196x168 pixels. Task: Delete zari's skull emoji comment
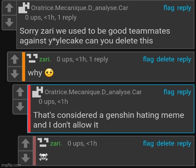tap(165, 143)
